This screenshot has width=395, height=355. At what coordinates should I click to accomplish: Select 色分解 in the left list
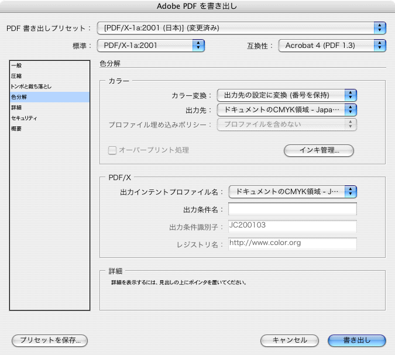click(x=50, y=97)
